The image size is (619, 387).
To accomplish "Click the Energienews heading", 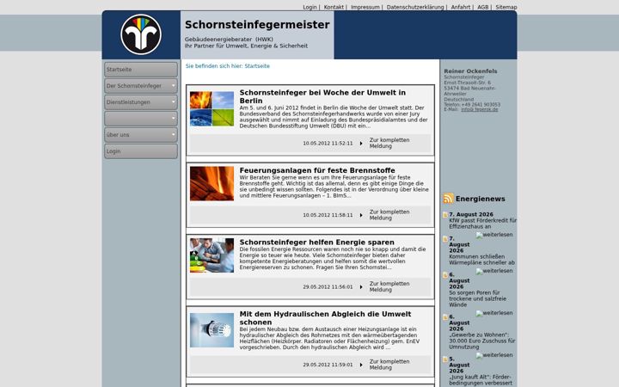I will pos(480,199).
